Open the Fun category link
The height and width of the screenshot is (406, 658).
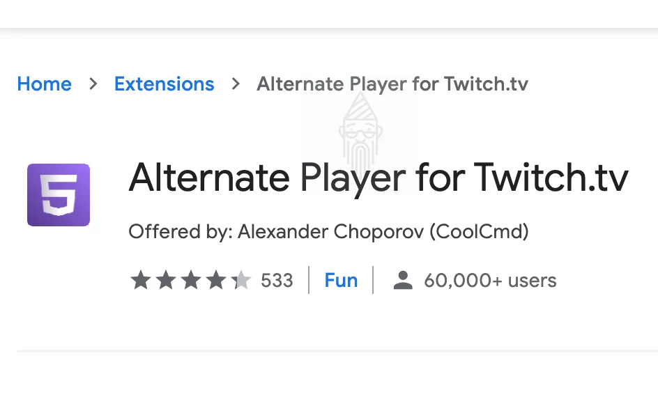pos(341,280)
